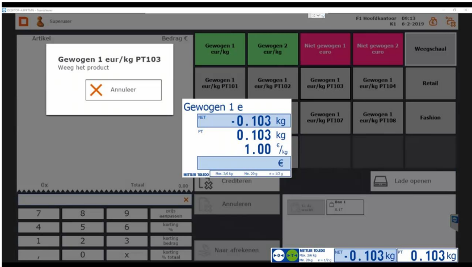Image resolution: width=472 pixels, height=267 pixels.
Task: Click the orange icon right of money bag
Action: click(450, 22)
